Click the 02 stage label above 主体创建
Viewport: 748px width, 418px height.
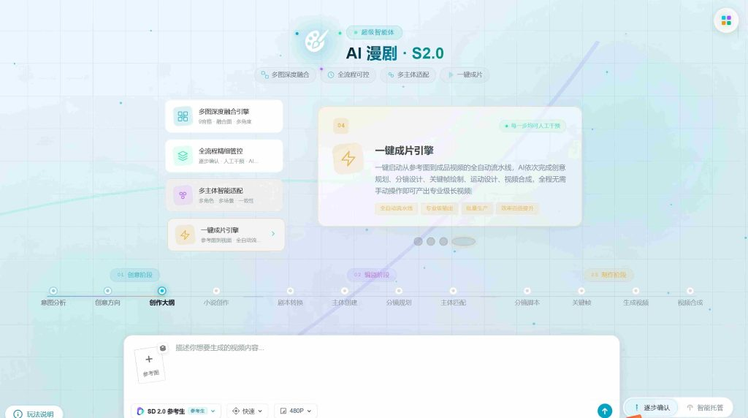click(x=372, y=275)
